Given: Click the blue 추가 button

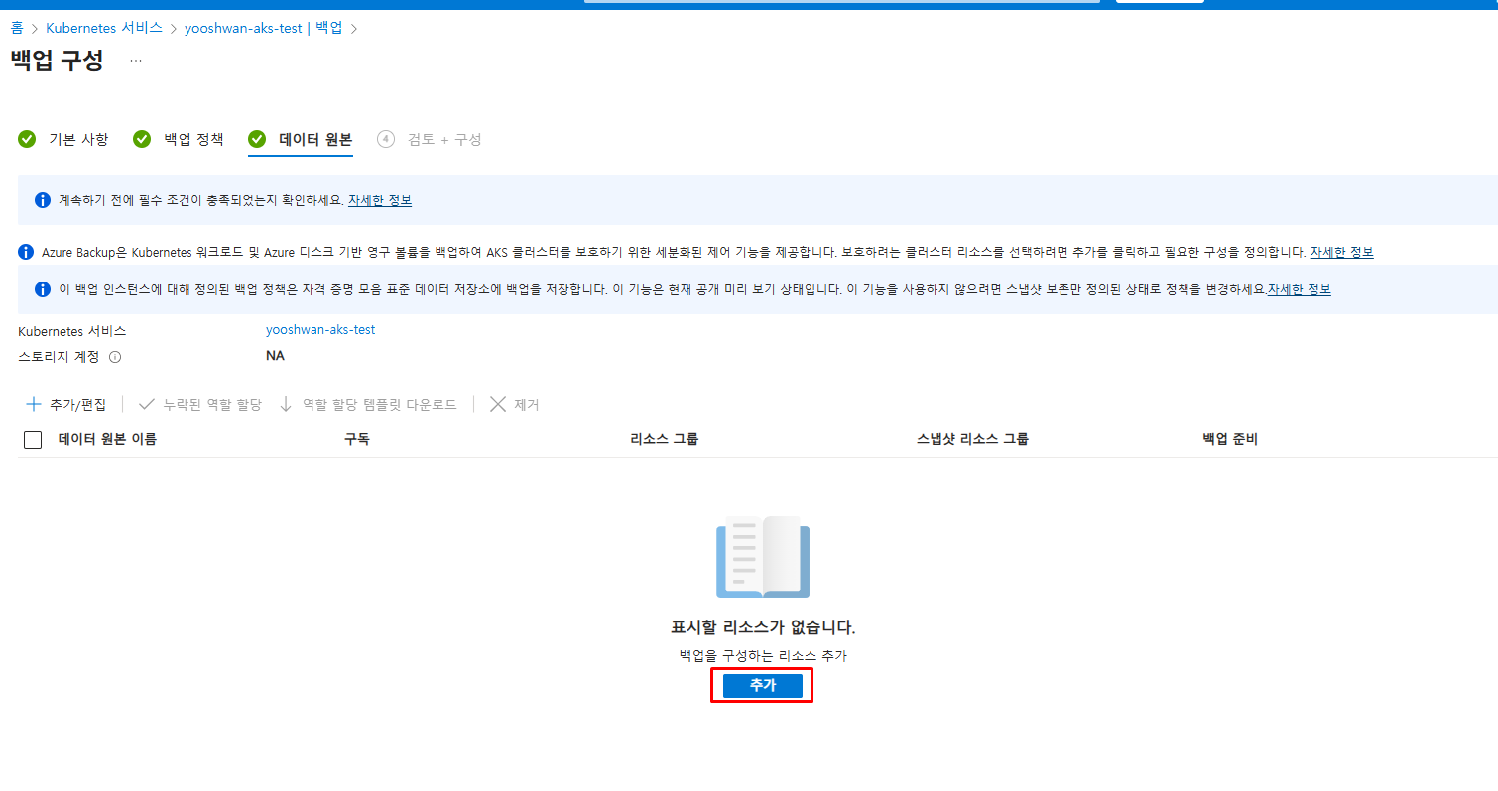Looking at the screenshot, I should coord(762,686).
